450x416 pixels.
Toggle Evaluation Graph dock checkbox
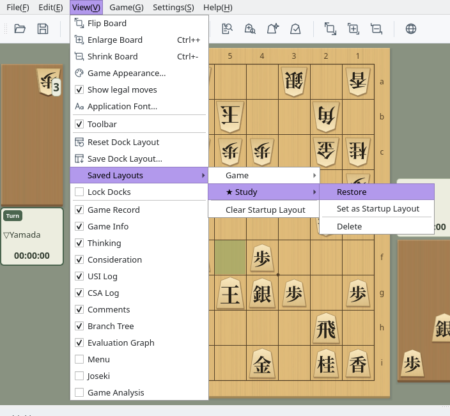click(79, 343)
